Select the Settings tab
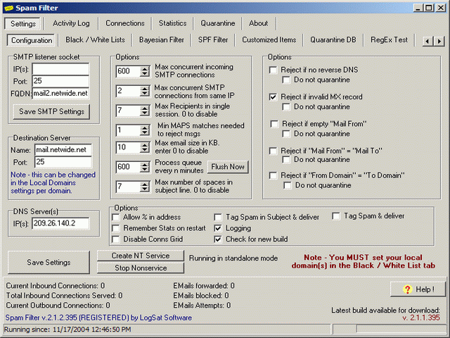The height and width of the screenshot is (338, 450). (23, 23)
